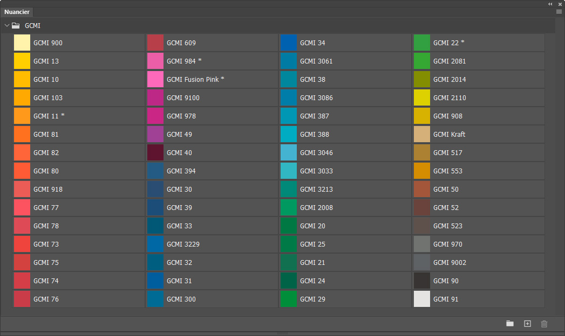Screen dimensions: 565x336
Task: Select the GCMI 29 green swatch
Action: click(289, 299)
